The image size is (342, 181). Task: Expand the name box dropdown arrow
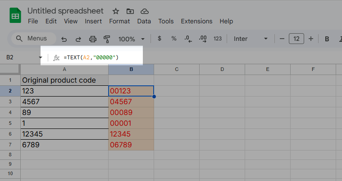[x=41, y=57]
